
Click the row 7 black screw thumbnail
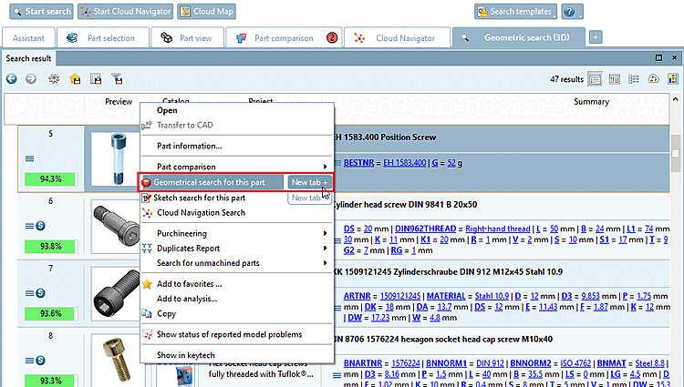click(x=116, y=294)
